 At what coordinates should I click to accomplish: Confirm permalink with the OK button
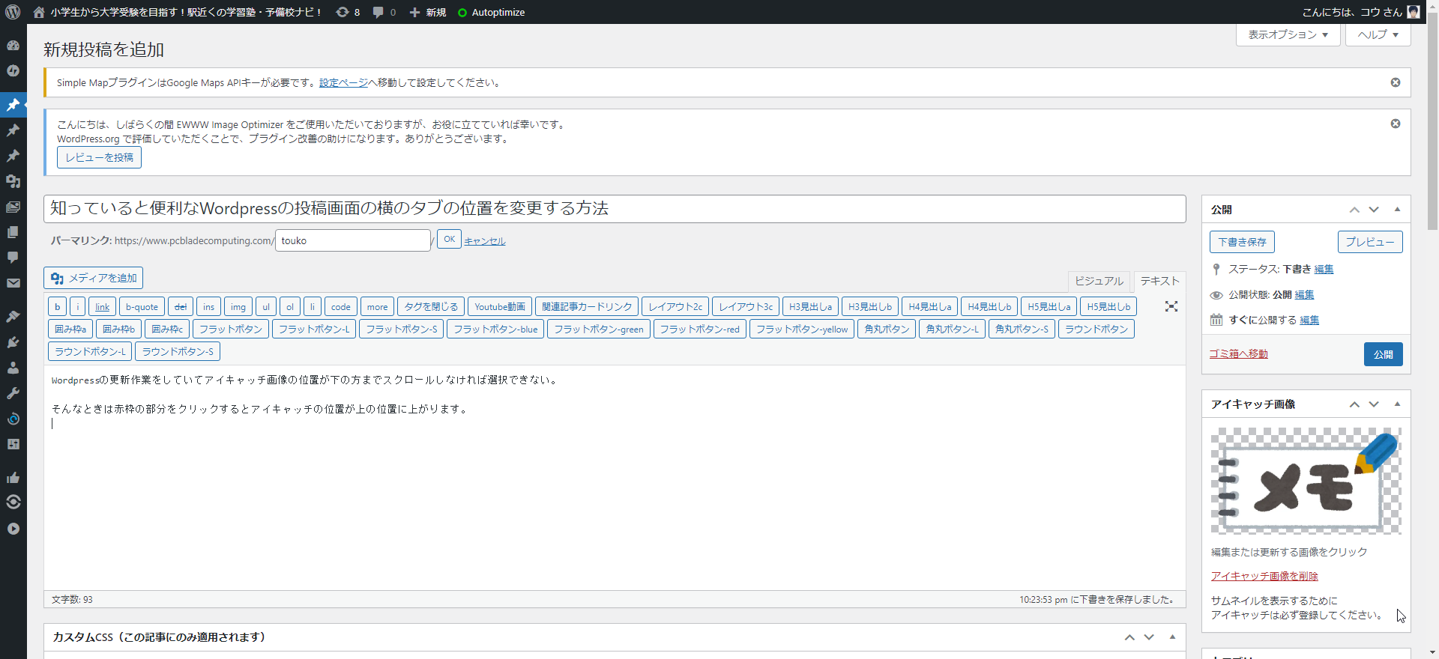click(x=449, y=240)
